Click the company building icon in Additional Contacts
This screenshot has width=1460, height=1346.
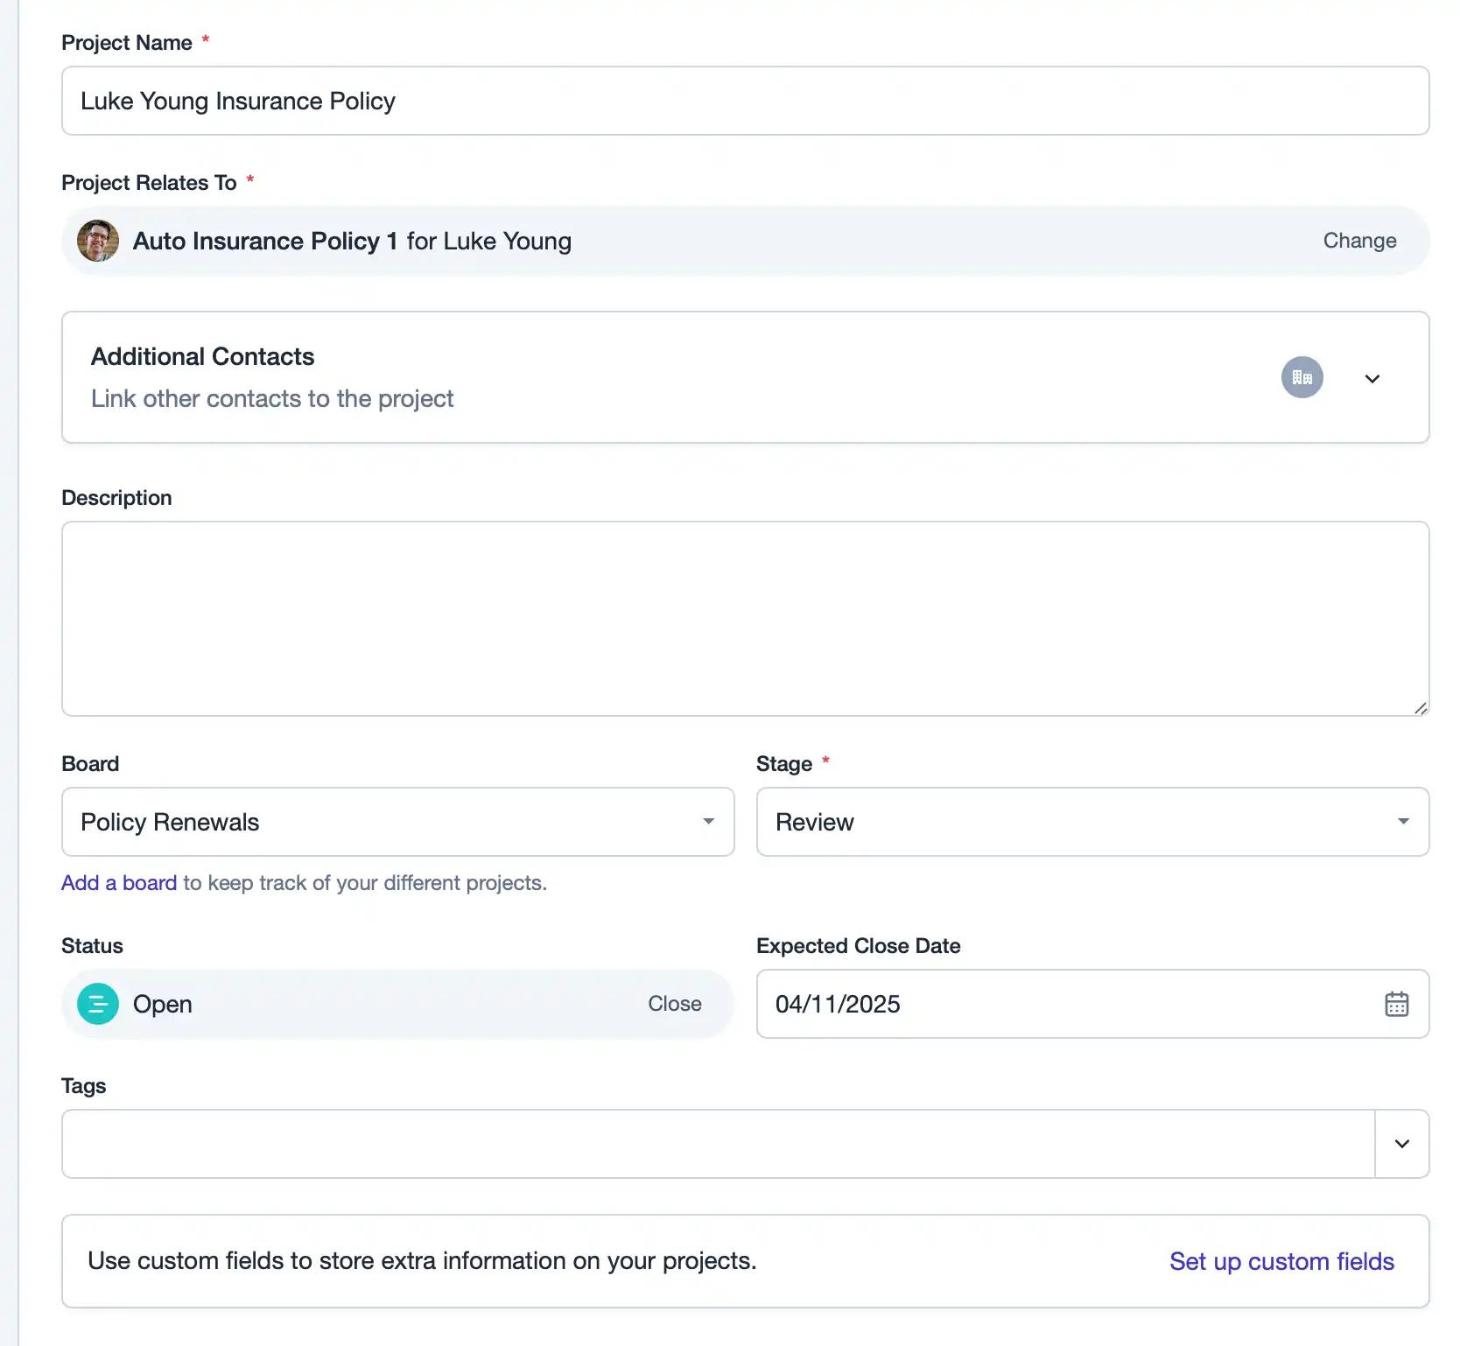coord(1302,377)
